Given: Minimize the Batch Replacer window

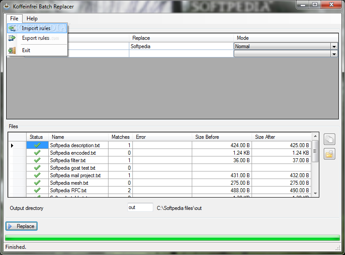Looking at the screenshot, I should click(x=303, y=4).
